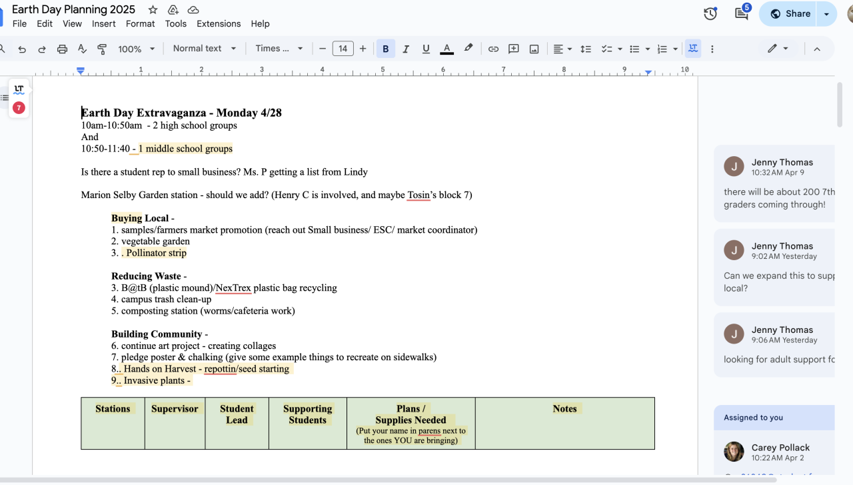Image resolution: width=853 pixels, height=485 pixels.
Task: Star this Earth Day Planning document
Action: 153,9
